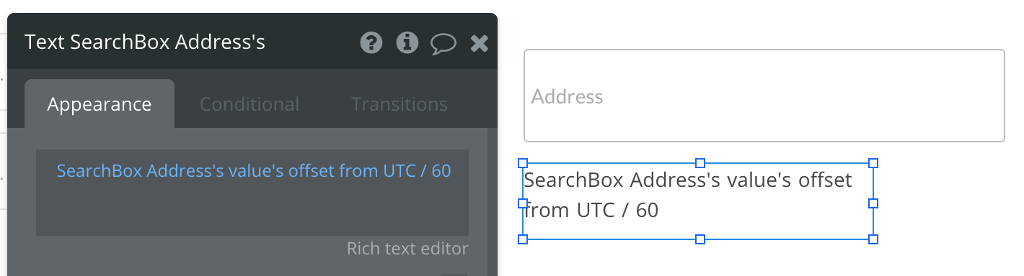The height and width of the screenshot is (276, 1024).
Task: Click the info circle icon in panel header
Action: coord(407,43)
